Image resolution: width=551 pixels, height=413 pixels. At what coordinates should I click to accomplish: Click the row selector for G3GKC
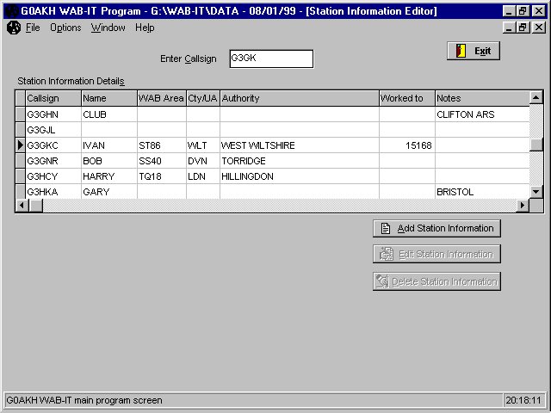[21, 145]
